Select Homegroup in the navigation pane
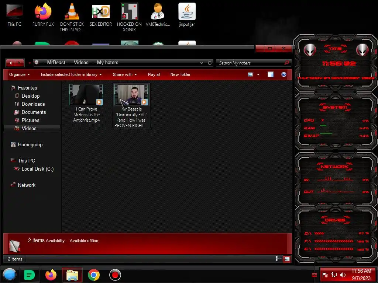The width and height of the screenshot is (378, 283). click(30, 144)
